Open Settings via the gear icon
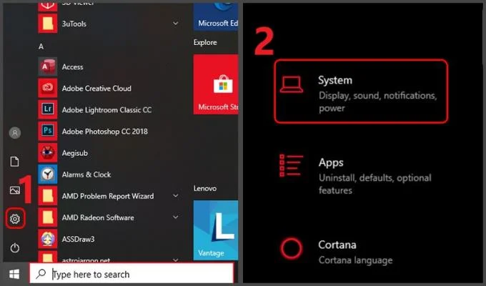The image size is (486, 286). pos(15,219)
